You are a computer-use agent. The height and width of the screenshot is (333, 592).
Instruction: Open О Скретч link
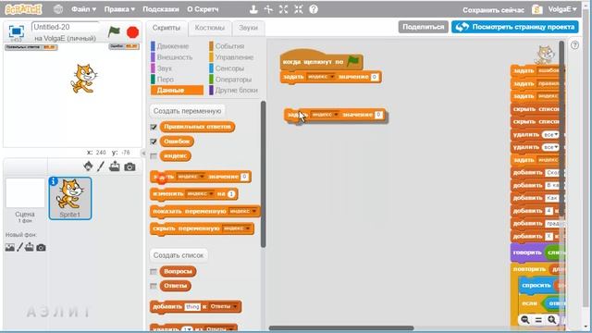pyautogui.click(x=203, y=9)
